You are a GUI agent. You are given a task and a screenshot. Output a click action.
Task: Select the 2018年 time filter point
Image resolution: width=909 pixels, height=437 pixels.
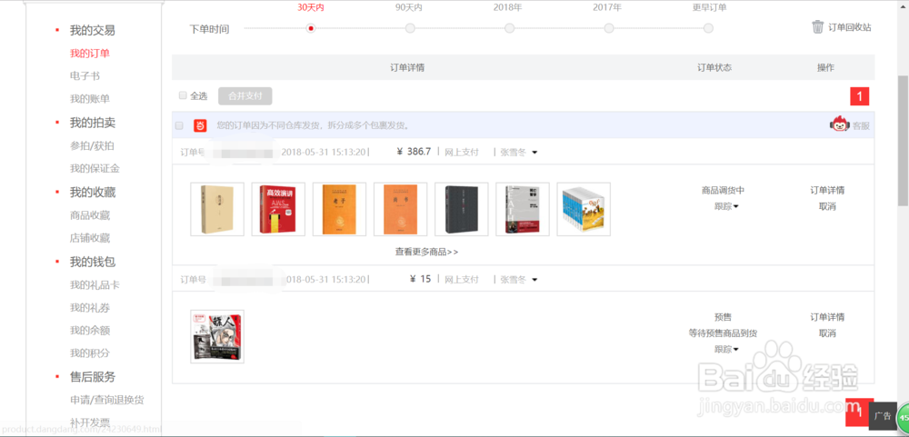510,28
